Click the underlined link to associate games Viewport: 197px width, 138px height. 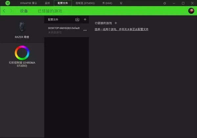[x=121, y=29]
